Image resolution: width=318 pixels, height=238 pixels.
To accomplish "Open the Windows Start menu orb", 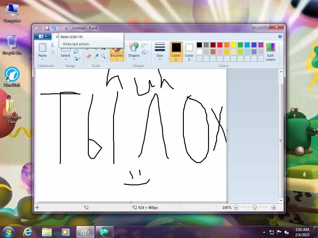I will point(8,232).
